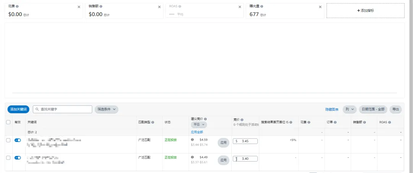Click the magnifier icon in keyword search

(37, 109)
